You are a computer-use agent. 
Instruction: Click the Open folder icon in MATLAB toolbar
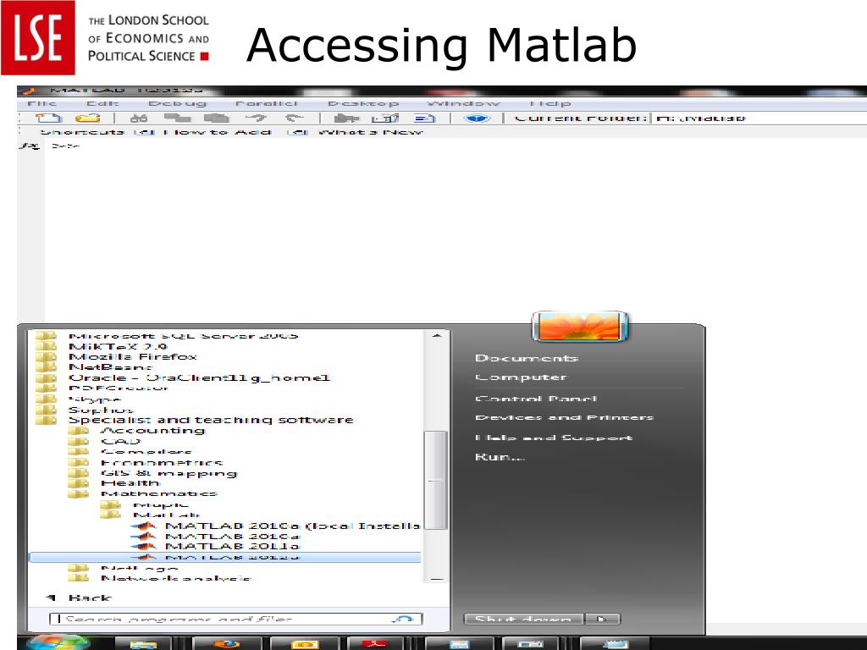87,118
